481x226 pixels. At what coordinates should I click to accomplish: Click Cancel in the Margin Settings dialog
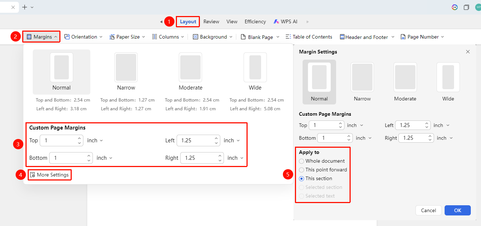click(x=429, y=210)
